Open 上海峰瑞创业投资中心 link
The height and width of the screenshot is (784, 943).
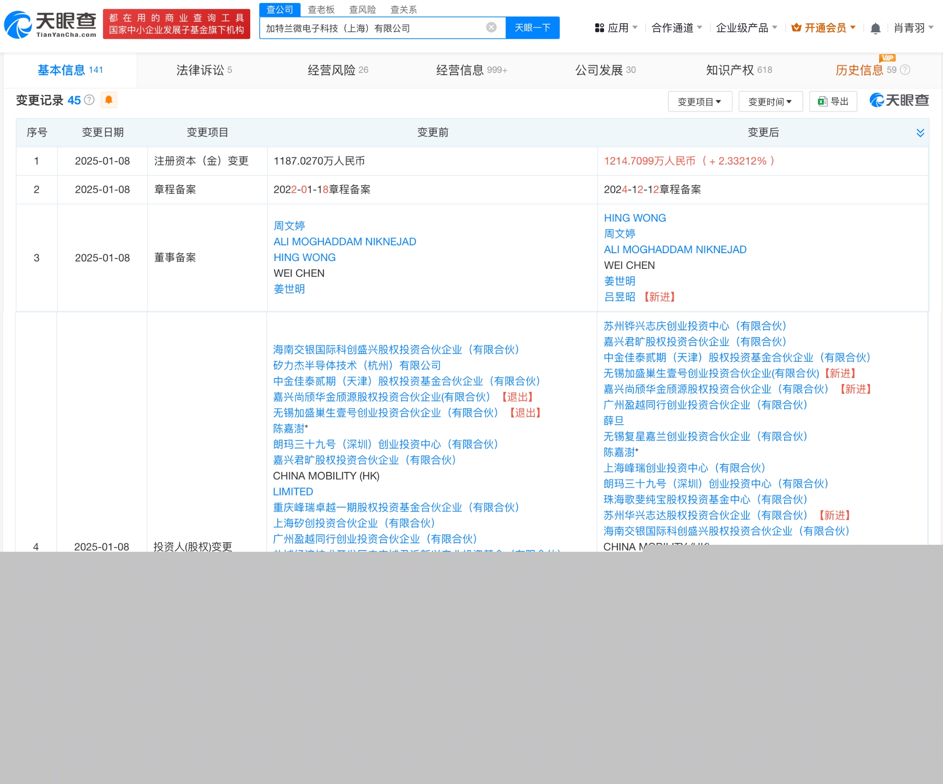click(x=685, y=468)
